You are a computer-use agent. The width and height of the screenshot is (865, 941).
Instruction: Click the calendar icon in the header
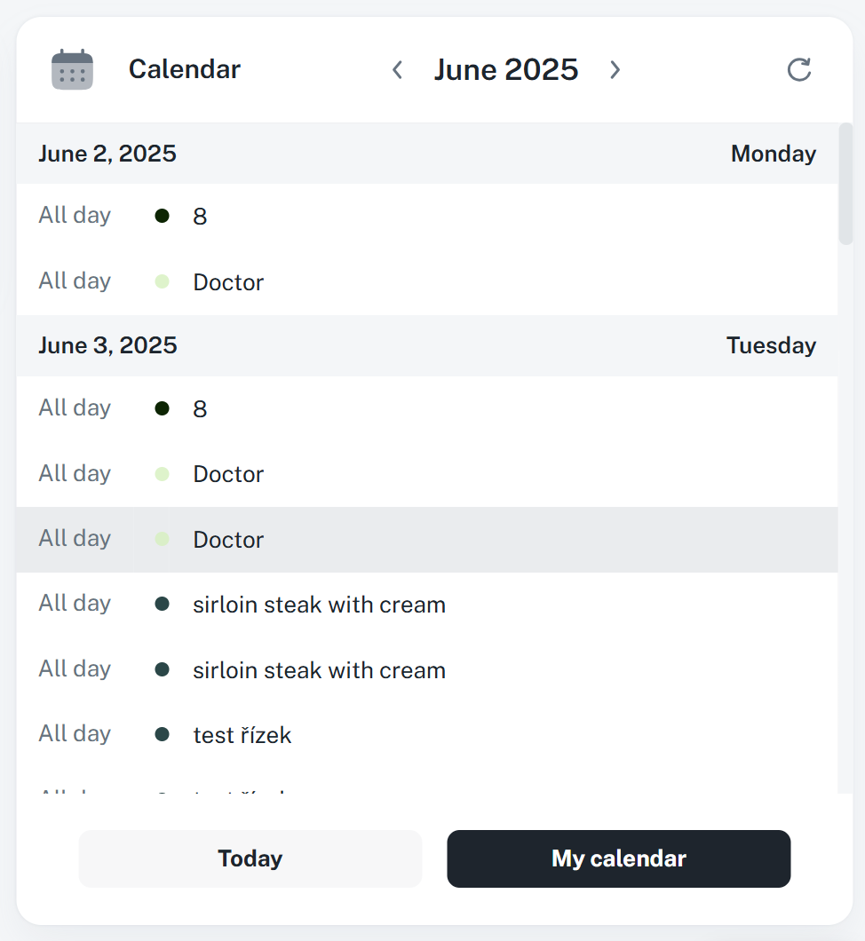coord(72,69)
